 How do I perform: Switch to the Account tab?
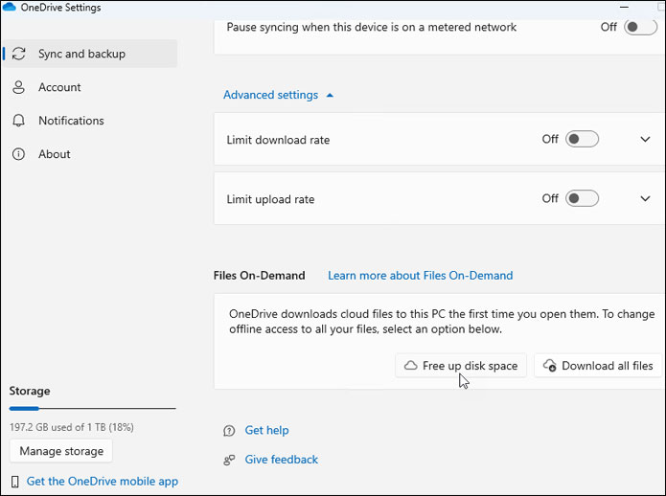[90, 87]
